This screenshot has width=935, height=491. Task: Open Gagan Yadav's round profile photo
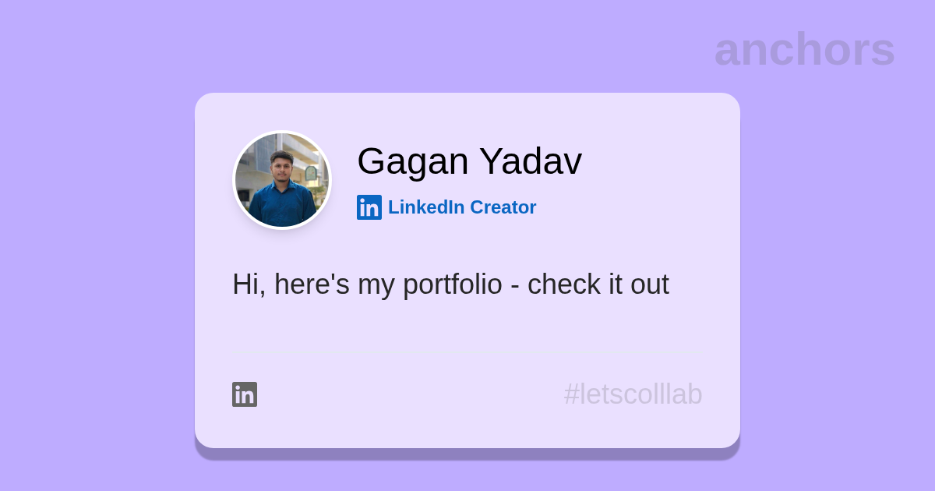[x=282, y=180]
